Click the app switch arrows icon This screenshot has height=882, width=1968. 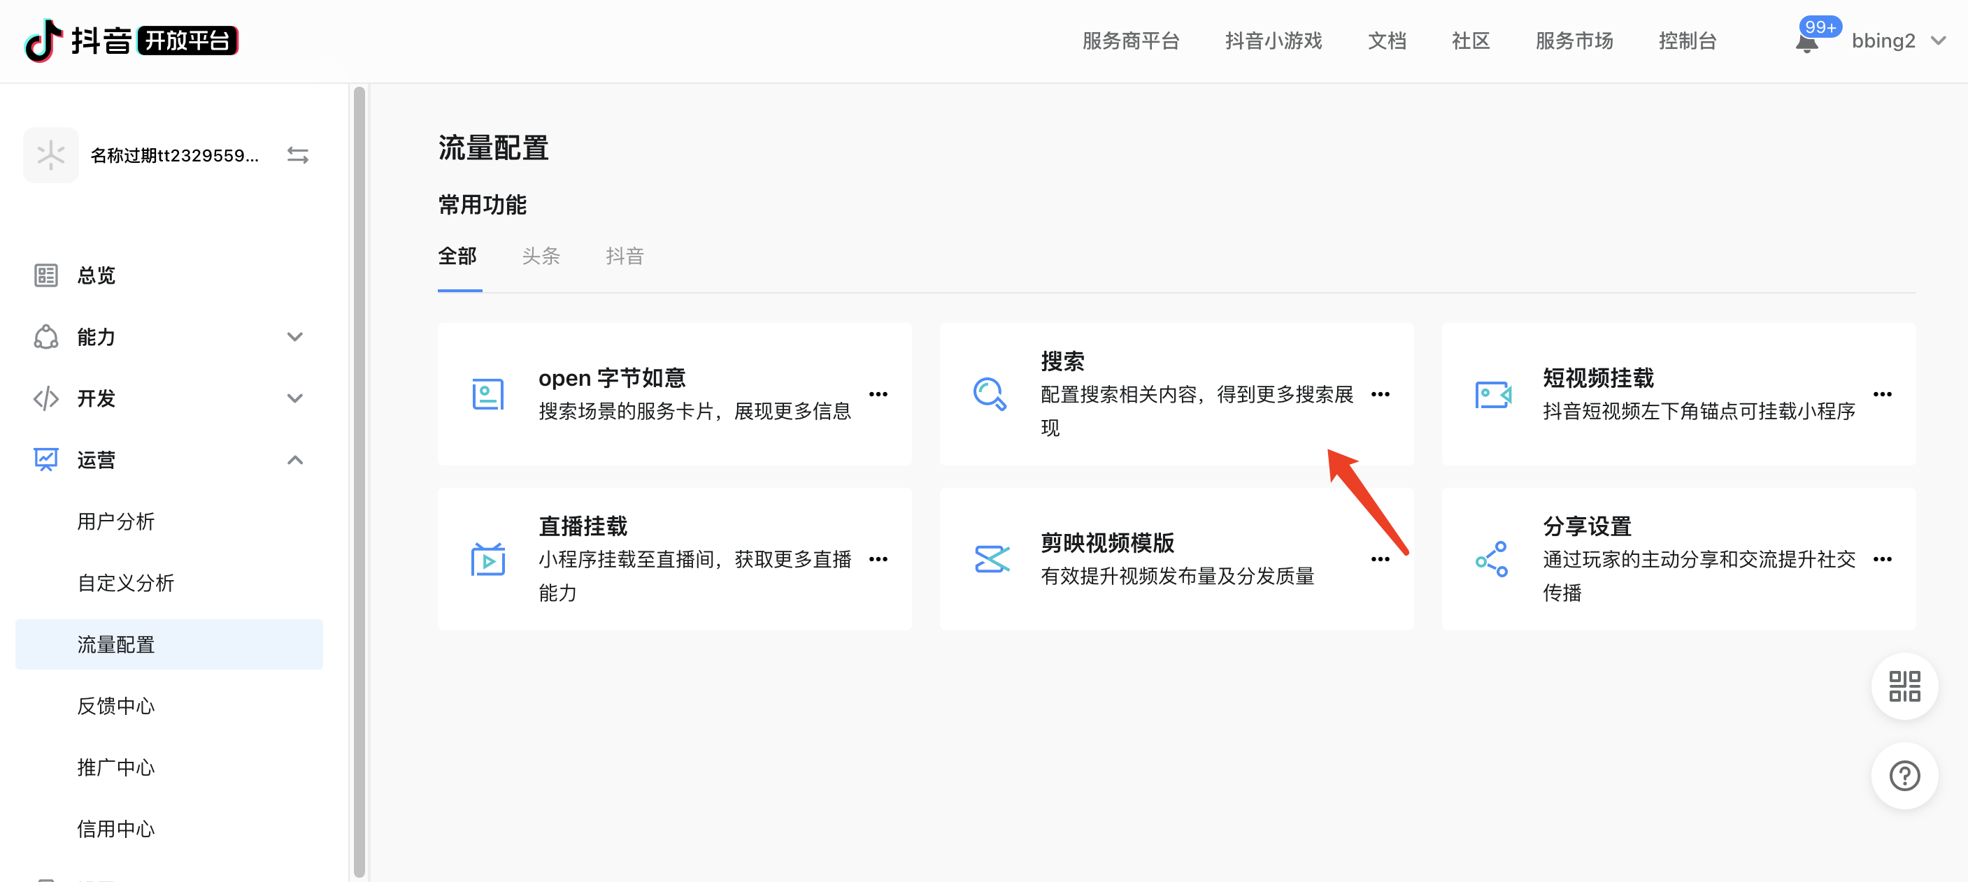pyautogui.click(x=297, y=156)
